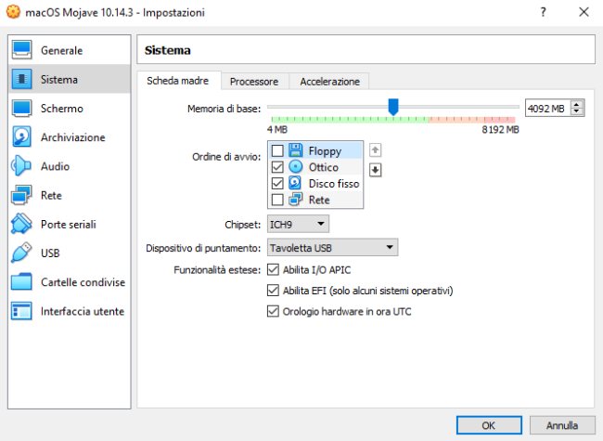Select the Schermo display icon
Viewport: 603px width, 441px height.
click(x=22, y=109)
